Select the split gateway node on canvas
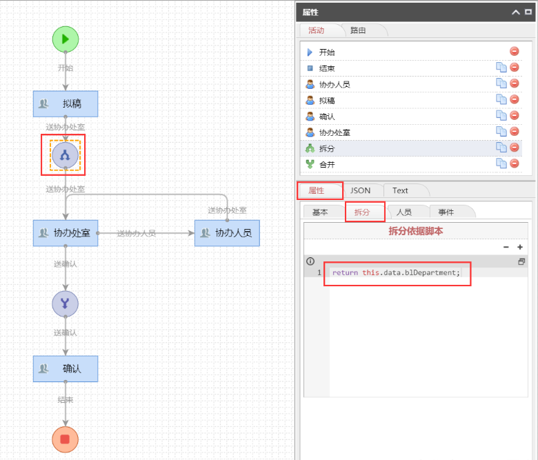Viewport: 538px width, 460px height. coord(65,155)
